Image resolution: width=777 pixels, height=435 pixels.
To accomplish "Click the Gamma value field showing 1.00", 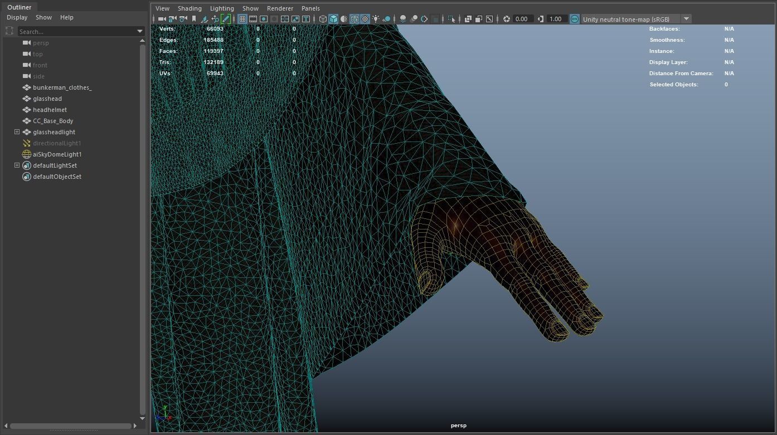I will pos(556,19).
